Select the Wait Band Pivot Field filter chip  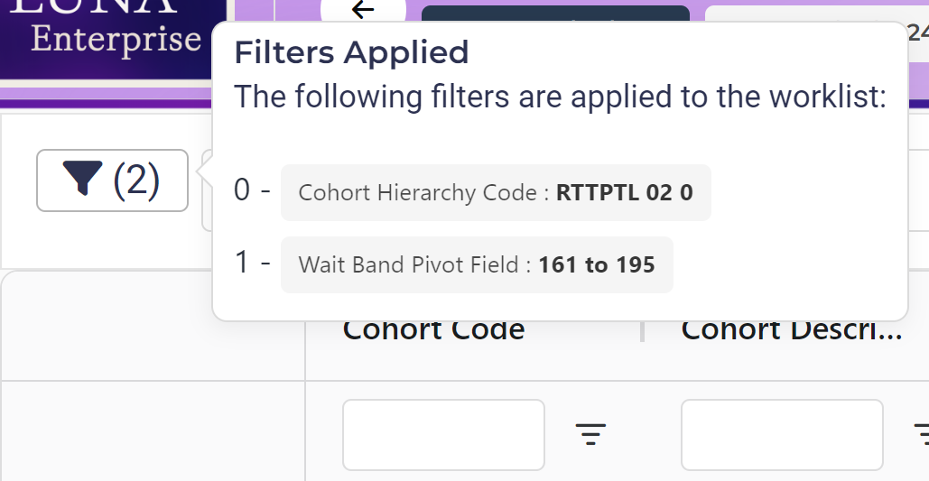tap(477, 264)
